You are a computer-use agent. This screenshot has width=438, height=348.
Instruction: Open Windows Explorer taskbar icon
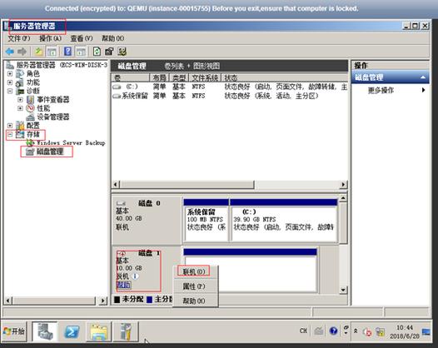(x=98, y=331)
